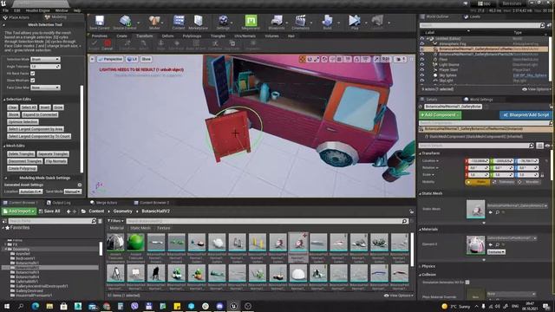Open the asset Location dropdown
The image size is (555, 312).
tap(31, 192)
